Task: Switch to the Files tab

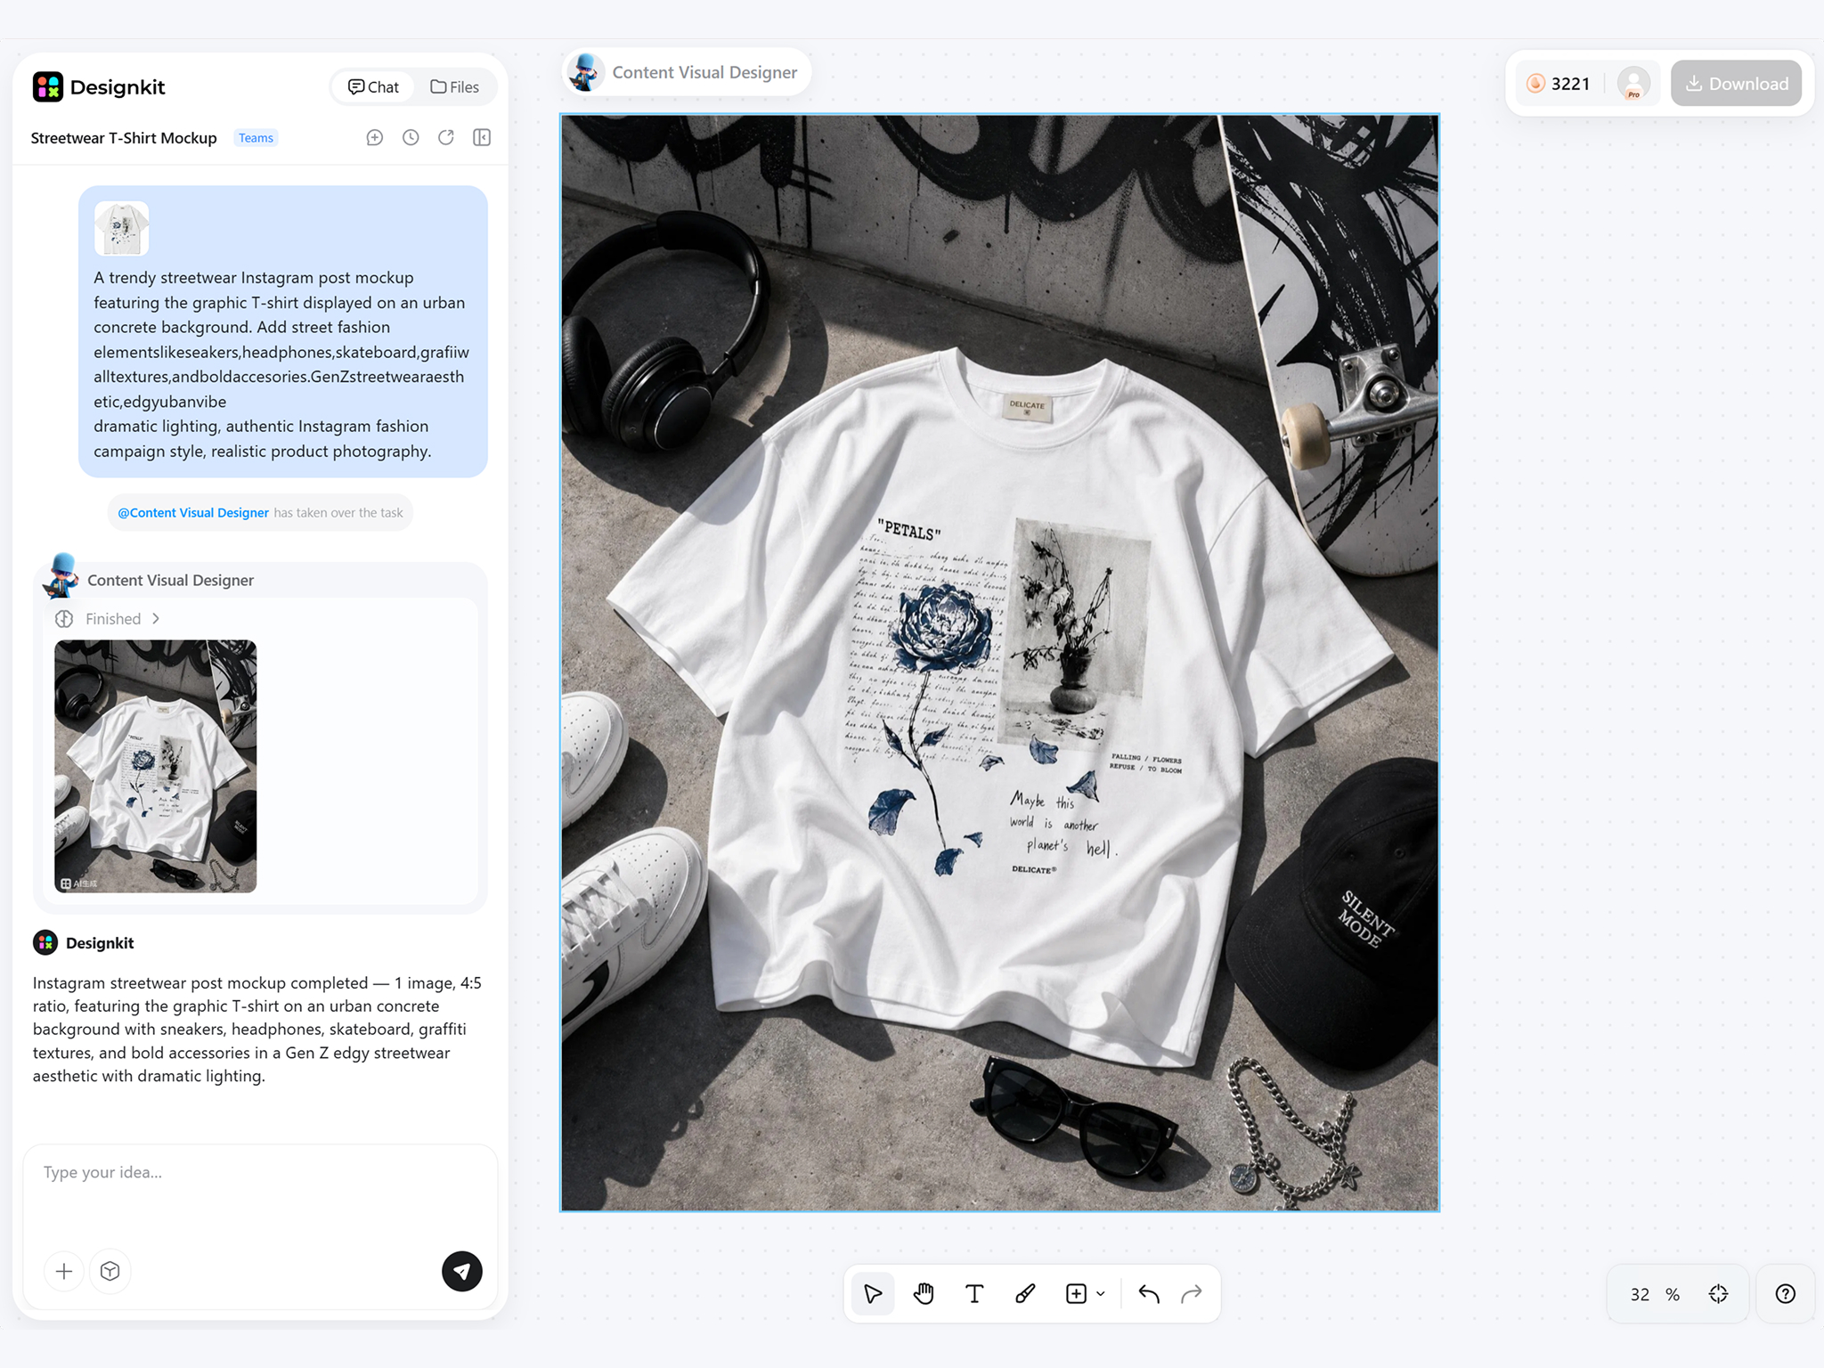Action: (x=454, y=86)
